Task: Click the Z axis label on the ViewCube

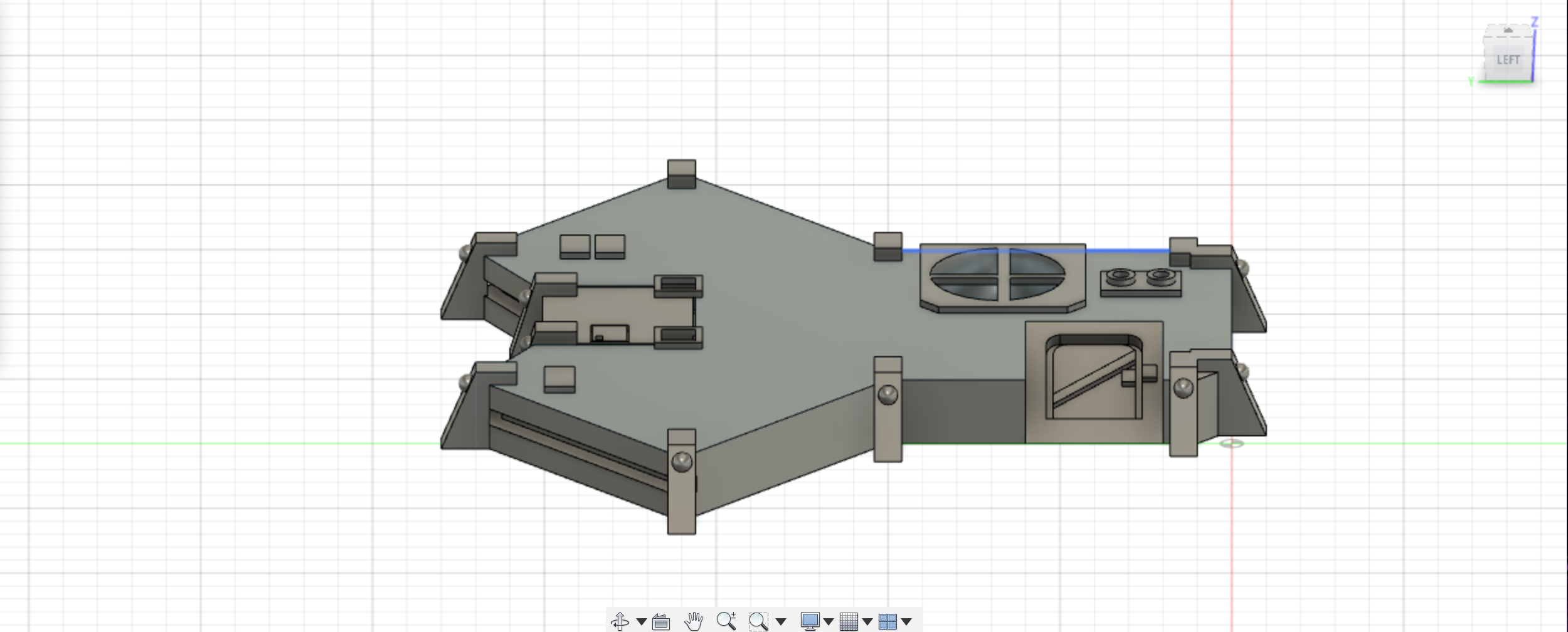Action: coord(1534,22)
